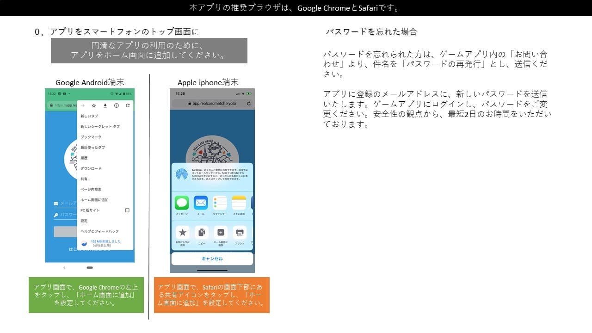Click the 153 MB 削減しました text
This screenshot has width=592, height=333.
[106, 241]
